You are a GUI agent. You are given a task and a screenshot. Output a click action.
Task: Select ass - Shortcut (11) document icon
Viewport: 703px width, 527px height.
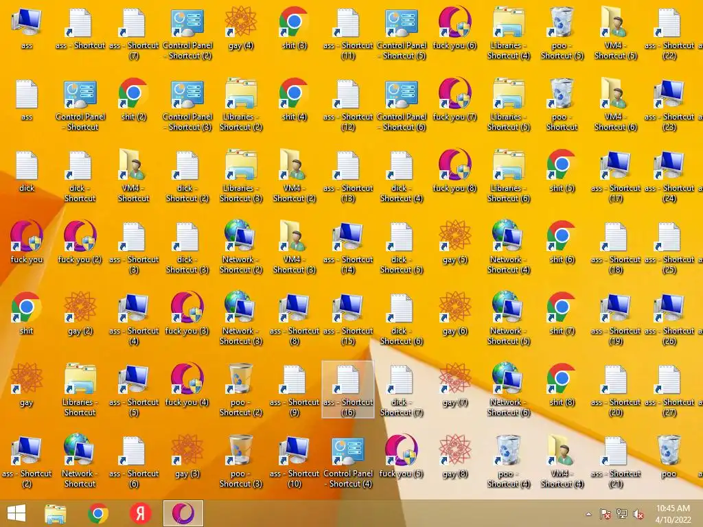(348, 33)
